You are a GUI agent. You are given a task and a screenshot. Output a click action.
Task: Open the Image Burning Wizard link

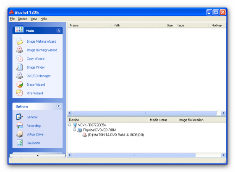(42, 50)
